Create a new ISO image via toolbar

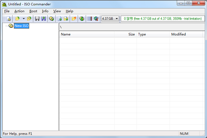pos(9,19)
